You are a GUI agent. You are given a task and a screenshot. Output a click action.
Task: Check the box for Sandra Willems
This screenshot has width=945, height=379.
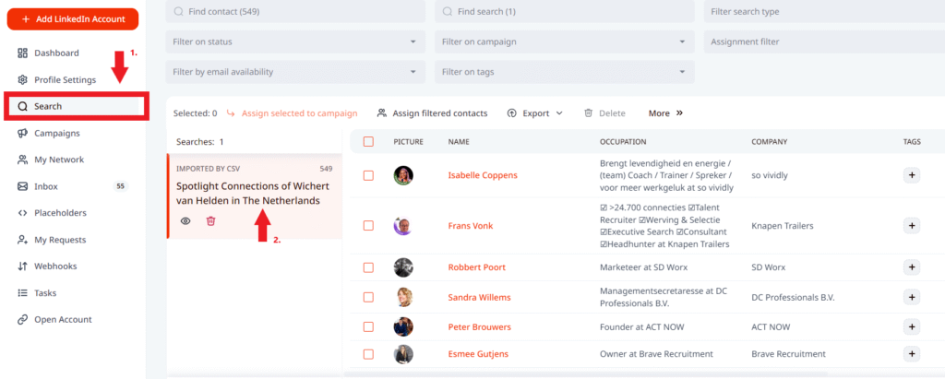coord(368,297)
